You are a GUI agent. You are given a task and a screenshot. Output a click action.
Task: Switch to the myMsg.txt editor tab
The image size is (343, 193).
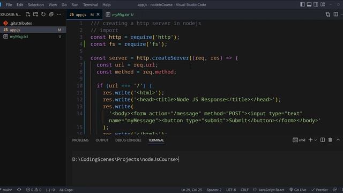coord(120,14)
